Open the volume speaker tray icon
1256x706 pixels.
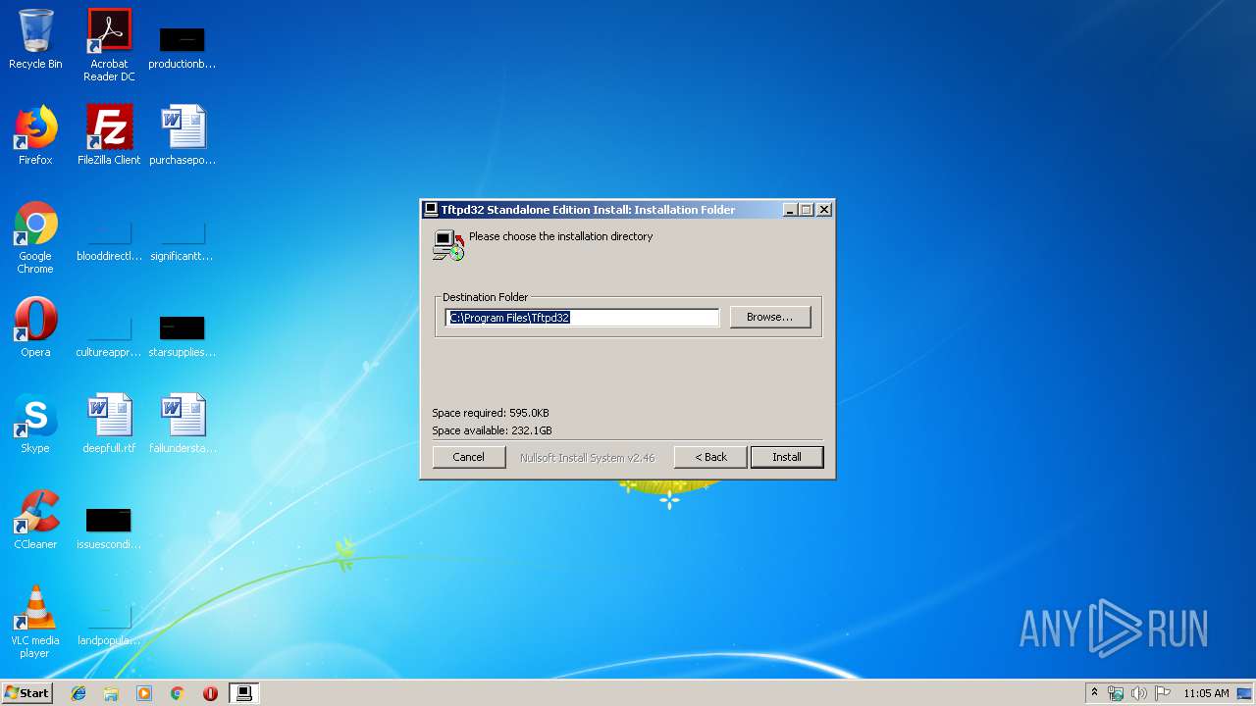coord(1139,693)
